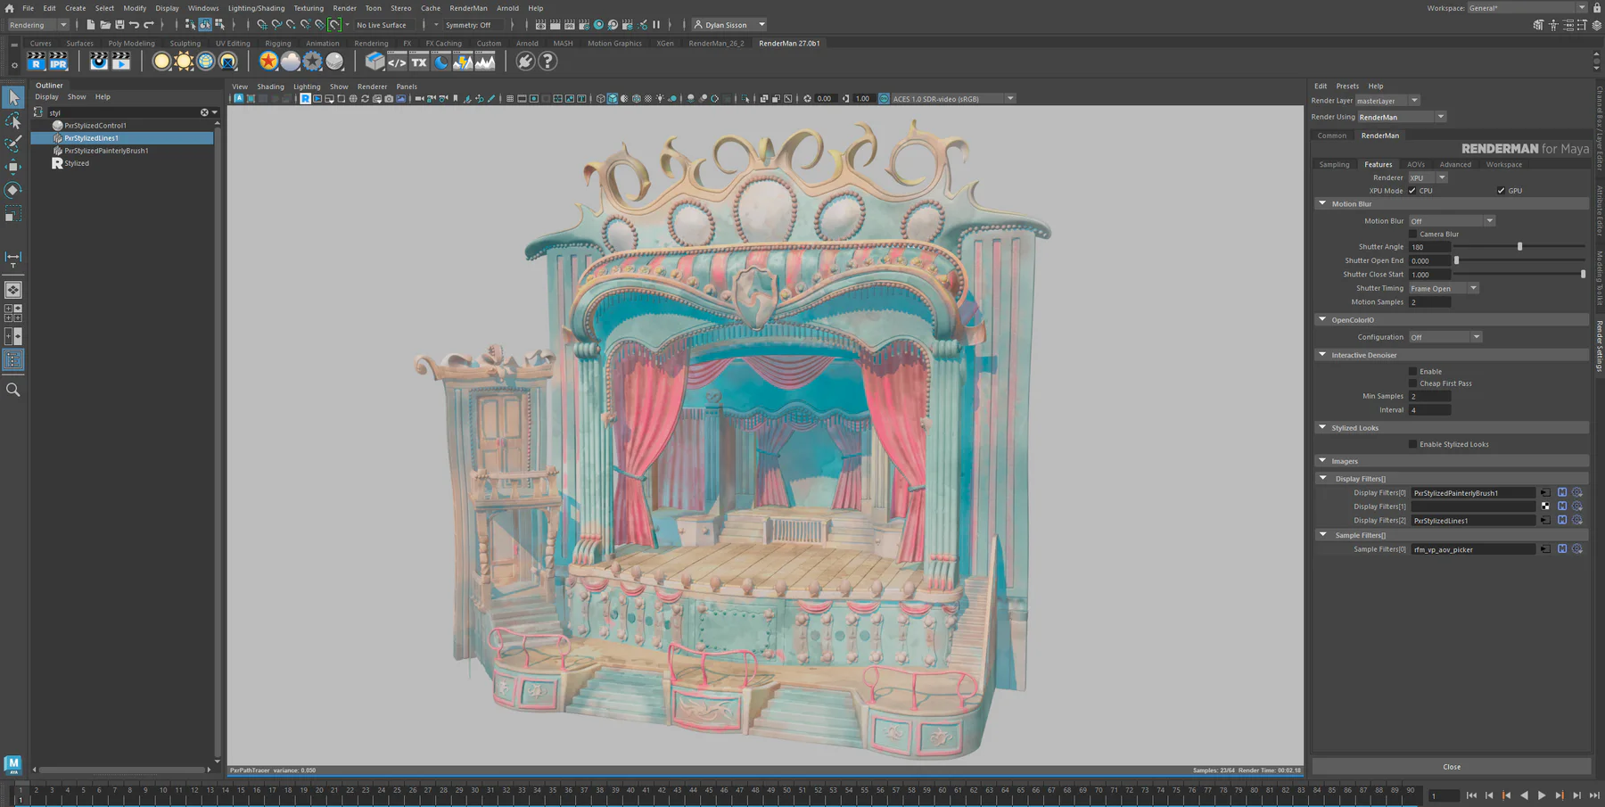Open the OpenColorIO Configuration dropdown
1605x807 pixels.
click(1445, 337)
